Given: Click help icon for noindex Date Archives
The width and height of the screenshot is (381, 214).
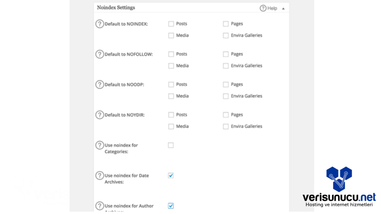Looking at the screenshot, I should pos(99,175).
